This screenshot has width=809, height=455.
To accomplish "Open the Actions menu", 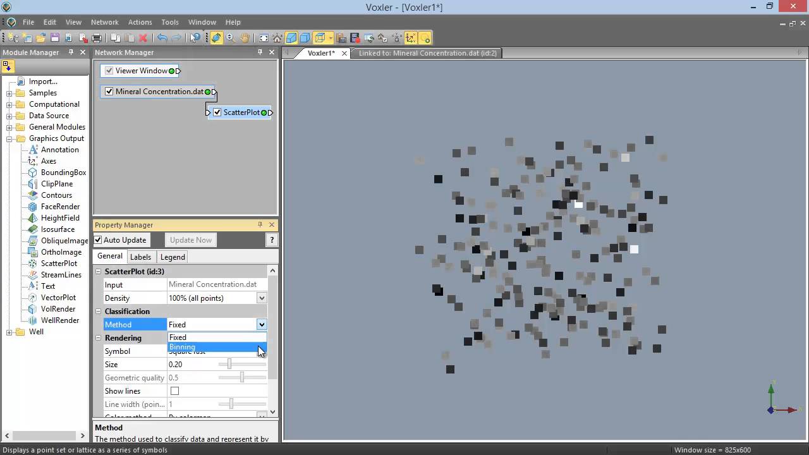I will [140, 22].
